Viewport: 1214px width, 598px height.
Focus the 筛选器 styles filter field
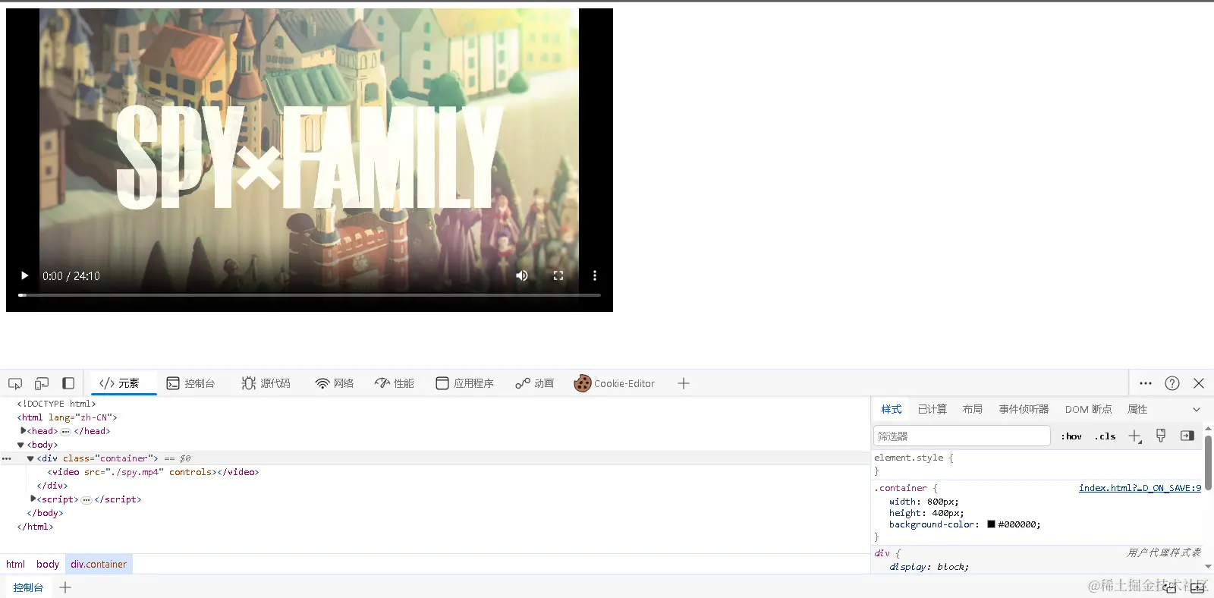pos(962,436)
